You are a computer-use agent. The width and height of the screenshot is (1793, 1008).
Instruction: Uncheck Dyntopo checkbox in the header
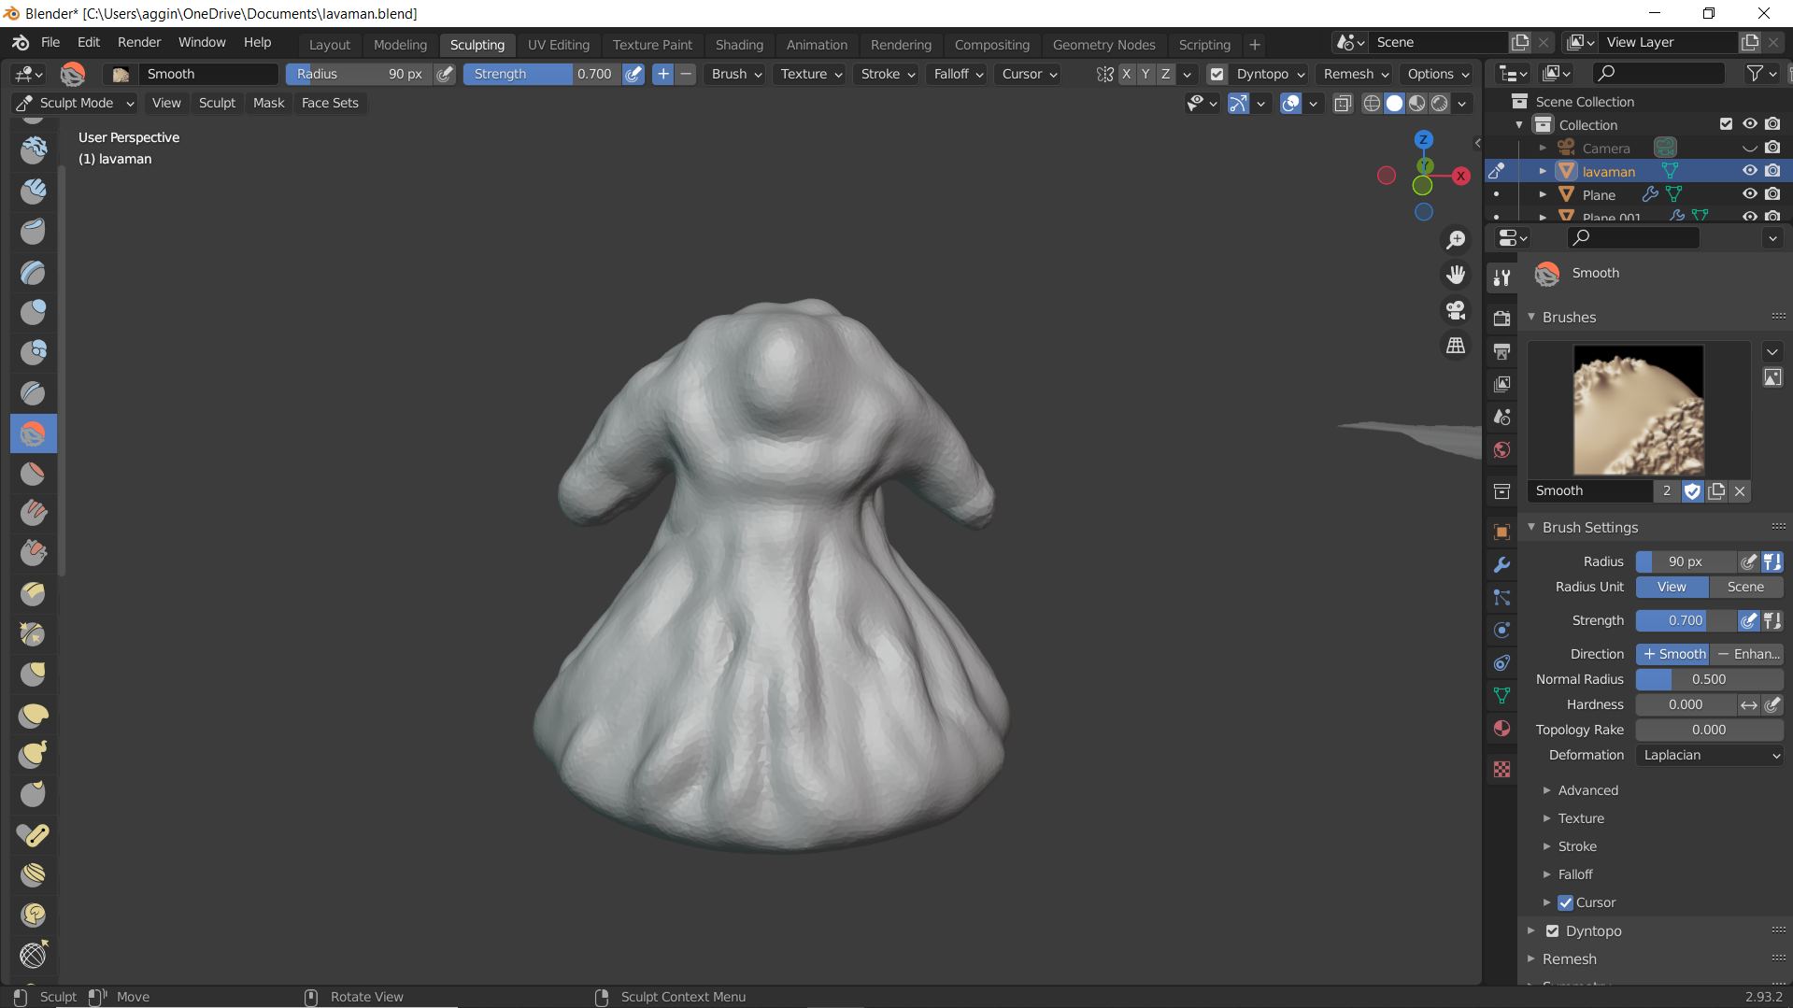coord(1217,74)
